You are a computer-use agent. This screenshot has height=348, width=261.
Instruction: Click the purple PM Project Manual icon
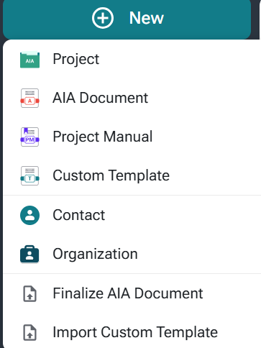[x=29, y=137]
